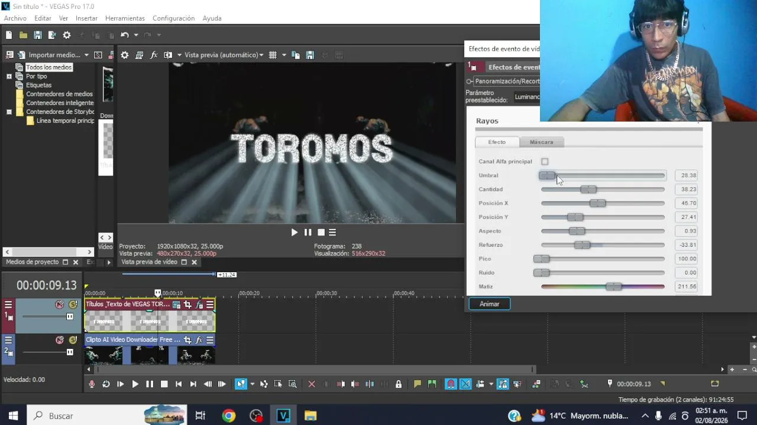Image resolution: width=757 pixels, height=425 pixels.
Task: Open the Importar medios dropdown arrow
Action: tap(86, 55)
